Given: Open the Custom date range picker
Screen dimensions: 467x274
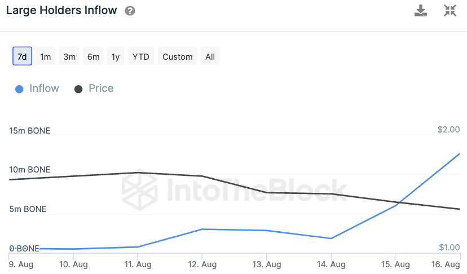Looking at the screenshot, I should click(x=178, y=56).
